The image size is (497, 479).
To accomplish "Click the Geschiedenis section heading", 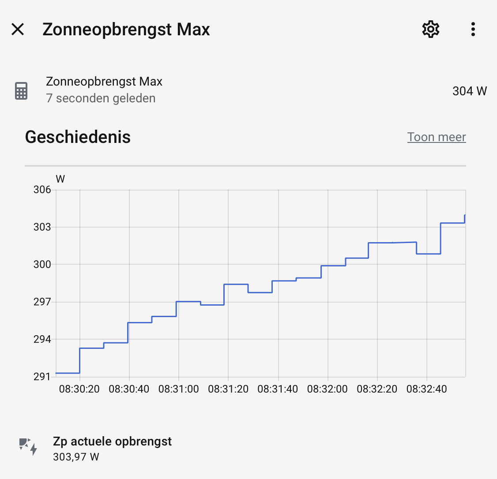I will (78, 137).
